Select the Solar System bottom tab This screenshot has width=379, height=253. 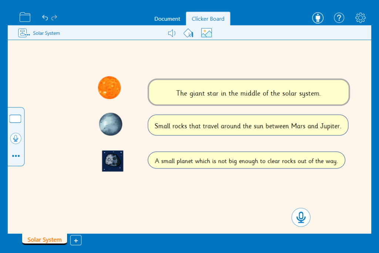pyautogui.click(x=44, y=239)
